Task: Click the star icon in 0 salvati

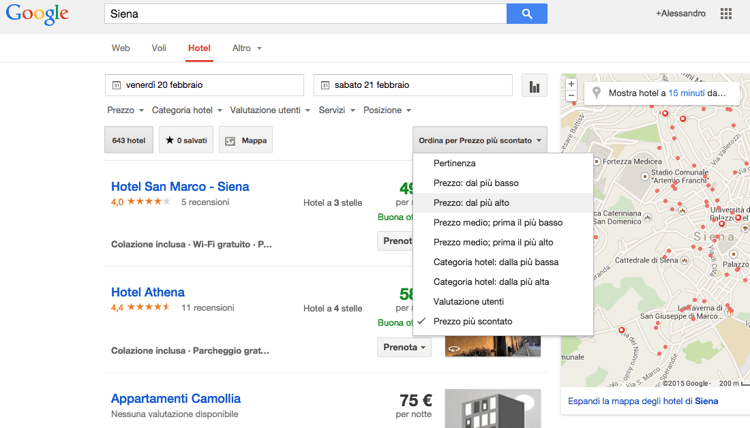Action: (169, 140)
